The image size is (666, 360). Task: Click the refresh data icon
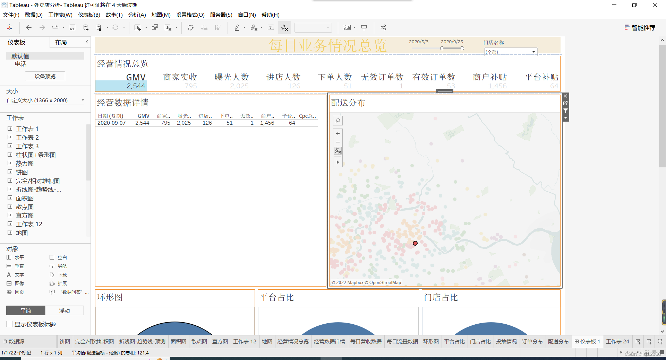click(x=116, y=27)
